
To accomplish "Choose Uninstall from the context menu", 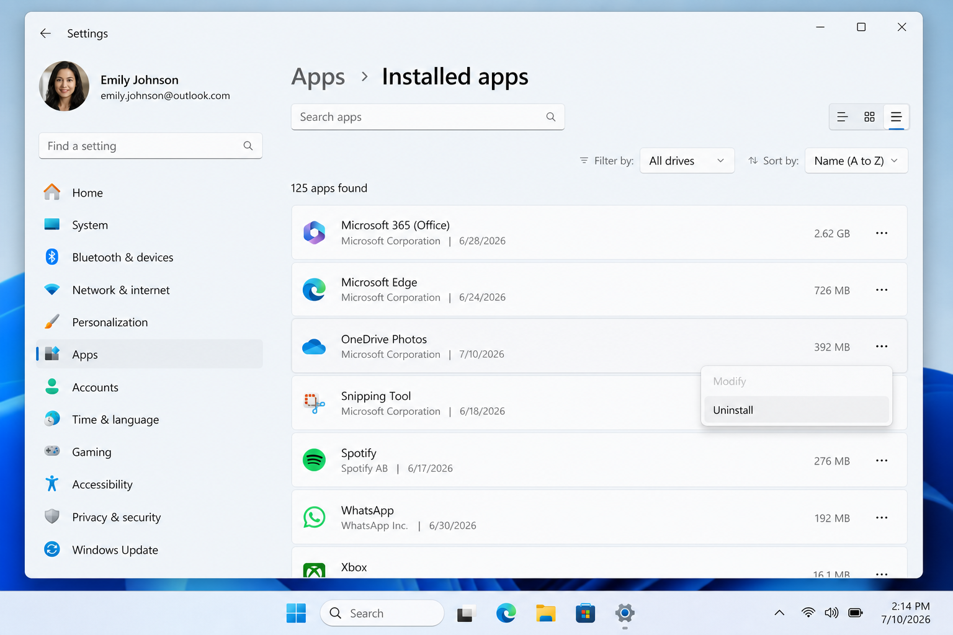I will click(797, 410).
